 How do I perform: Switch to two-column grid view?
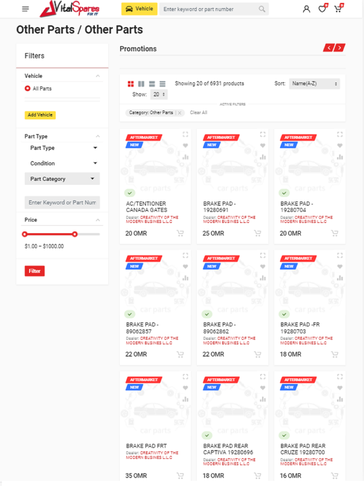pos(141,84)
